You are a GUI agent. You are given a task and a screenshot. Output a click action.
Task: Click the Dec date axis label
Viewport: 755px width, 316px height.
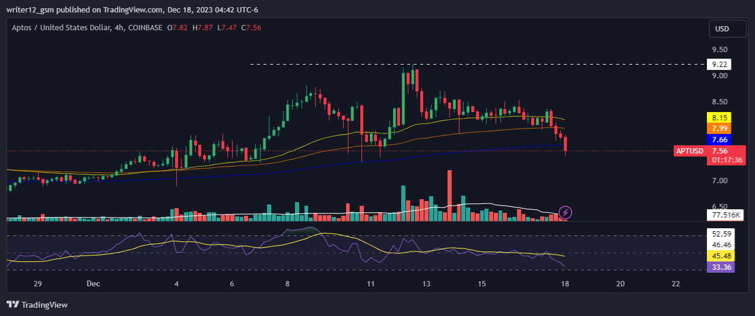coord(93,284)
